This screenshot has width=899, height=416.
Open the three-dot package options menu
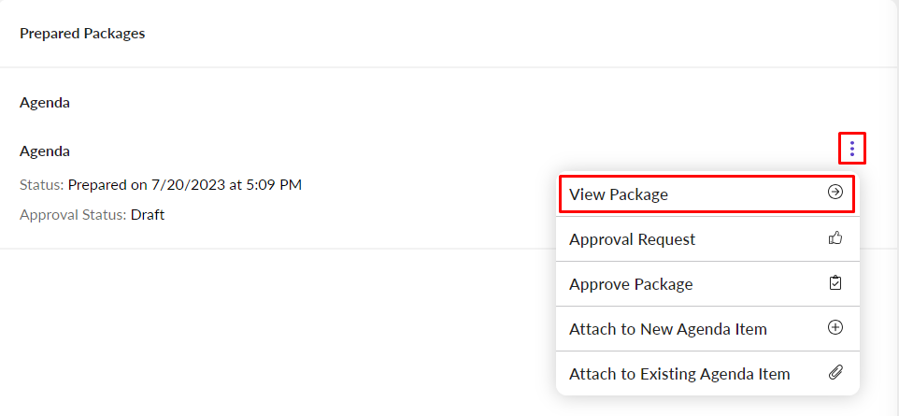851,148
